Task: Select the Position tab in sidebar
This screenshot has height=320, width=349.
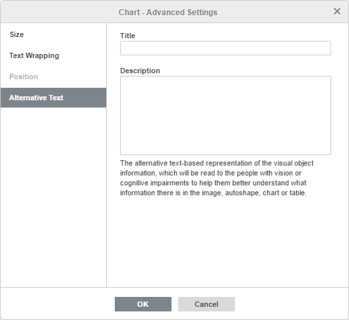Action: coord(53,77)
